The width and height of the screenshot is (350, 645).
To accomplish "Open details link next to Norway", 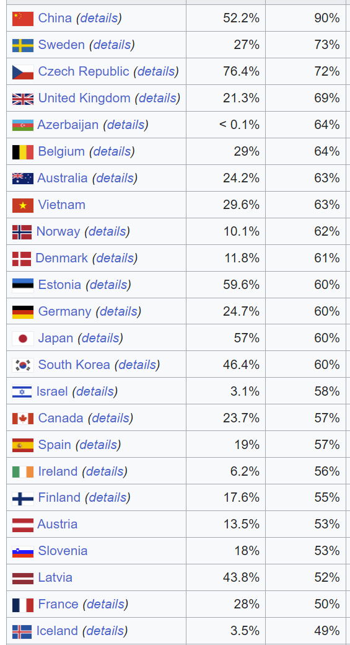I will 107,231.
